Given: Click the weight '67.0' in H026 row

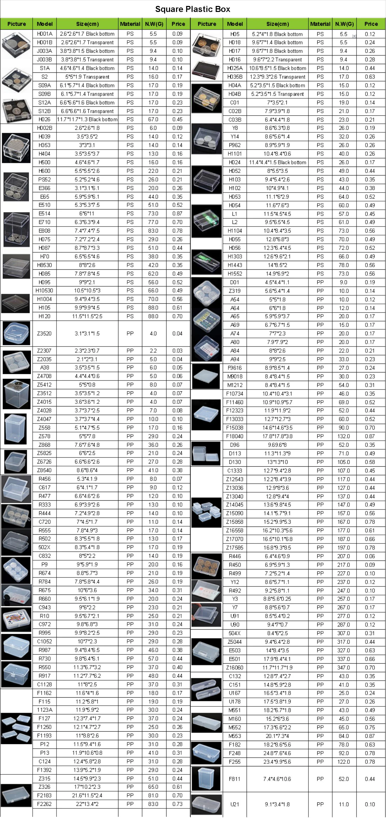Looking at the screenshot, I should pyautogui.click(x=153, y=120).
